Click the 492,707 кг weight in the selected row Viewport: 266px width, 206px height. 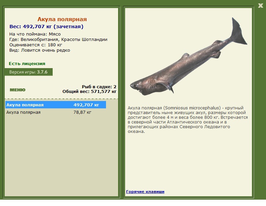(x=86, y=105)
